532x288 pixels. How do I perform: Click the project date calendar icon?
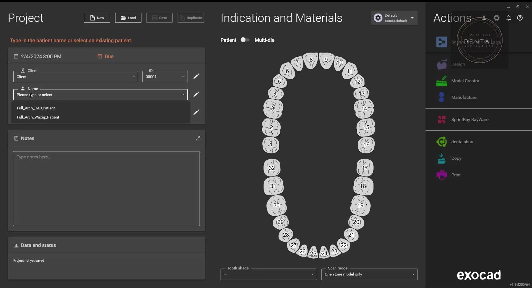16,56
